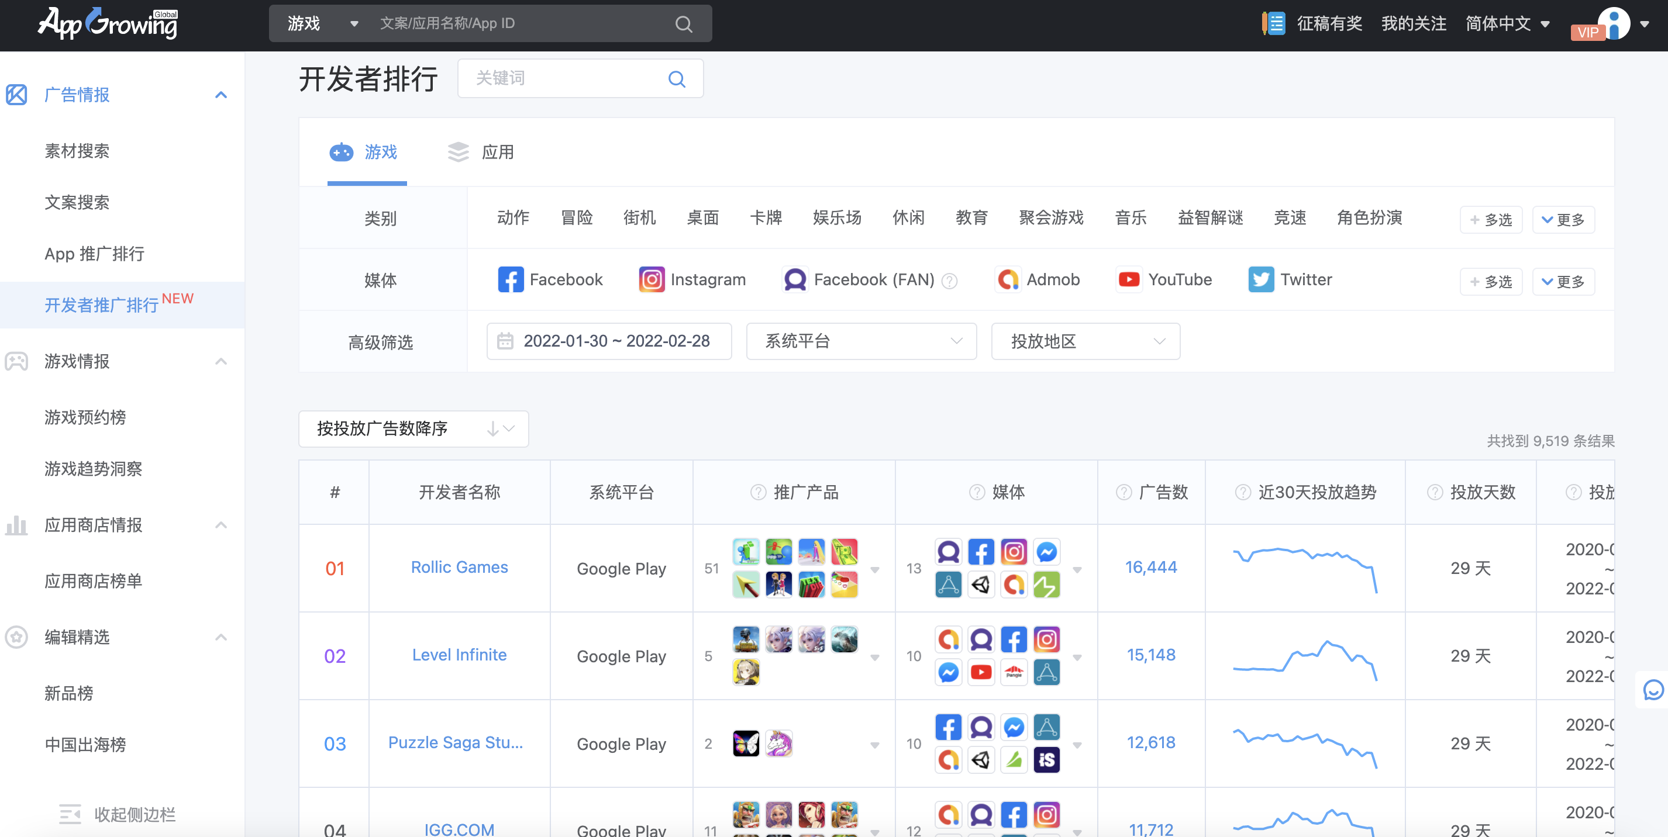Select the 角色扮演 category filter

click(1369, 217)
